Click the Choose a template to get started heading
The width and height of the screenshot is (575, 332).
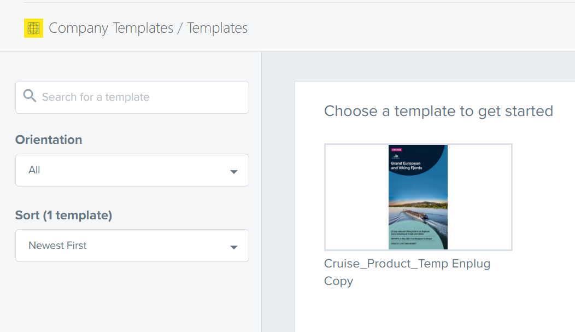438,111
